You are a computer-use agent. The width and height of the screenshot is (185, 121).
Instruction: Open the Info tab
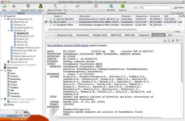coord(170,35)
